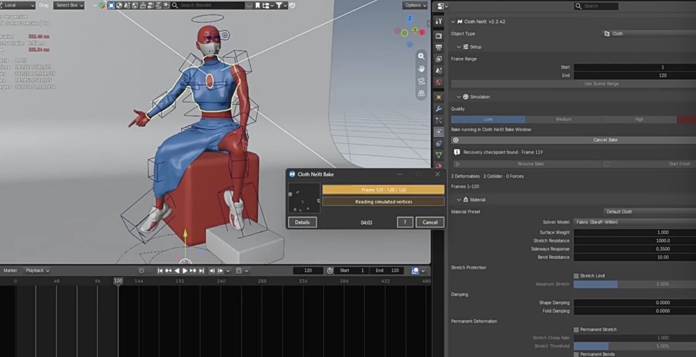Jump to the timeline end frame
The image size is (696, 357).
(201, 270)
